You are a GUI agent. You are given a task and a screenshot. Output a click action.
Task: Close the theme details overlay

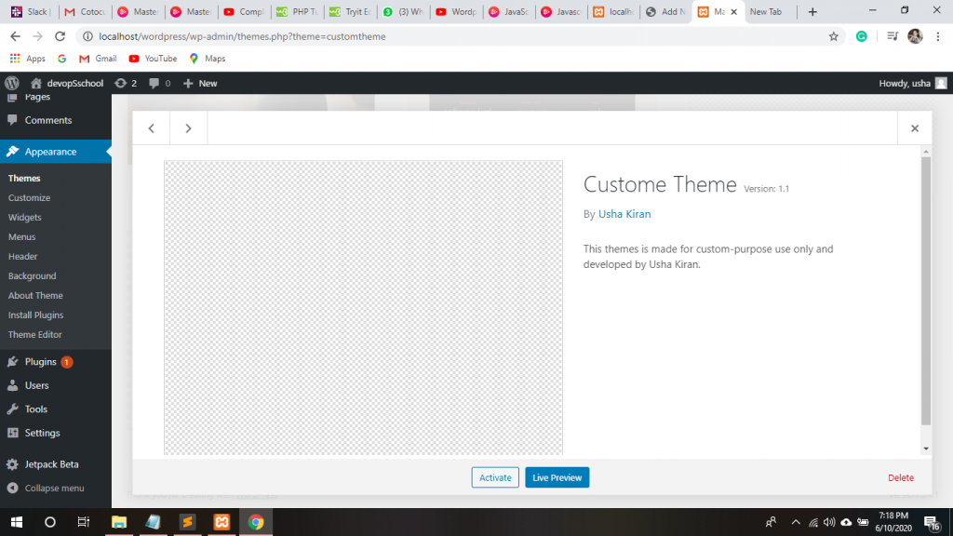pos(914,128)
